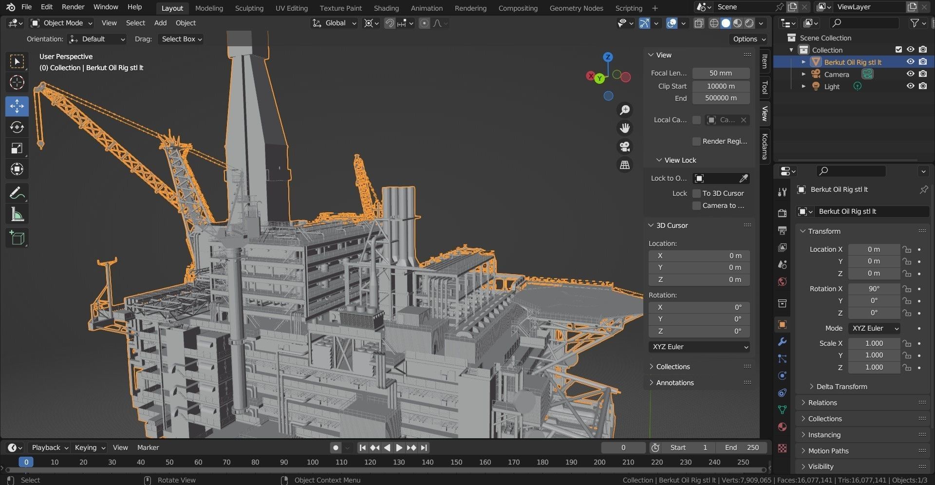Click the auto keying record button

(335, 448)
